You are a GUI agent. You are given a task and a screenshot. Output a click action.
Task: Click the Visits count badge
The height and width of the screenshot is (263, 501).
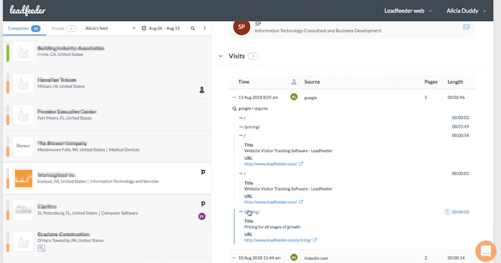[253, 56]
